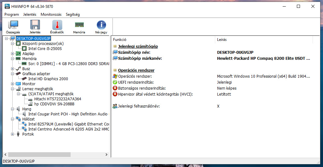Select Hitachi HTS723232A7A364 drive item
The height and width of the screenshot is (167, 323).
pyautogui.click(x=58, y=99)
